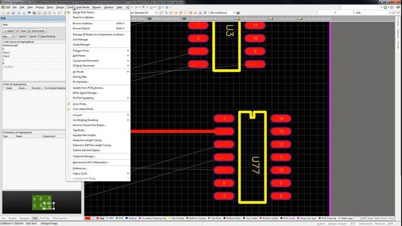Click the save toolbar icon

(x=13, y=13)
